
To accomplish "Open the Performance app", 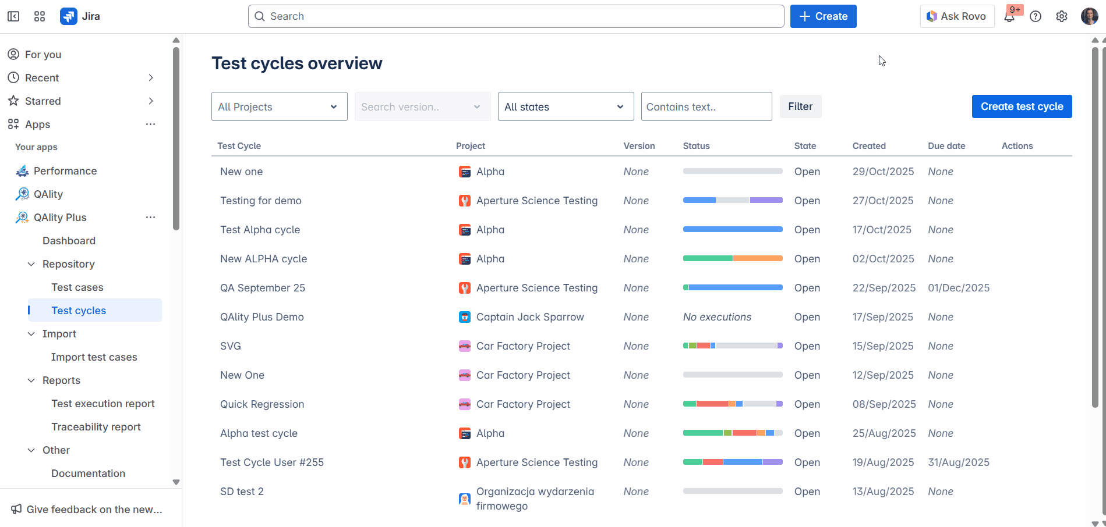I will (x=65, y=171).
